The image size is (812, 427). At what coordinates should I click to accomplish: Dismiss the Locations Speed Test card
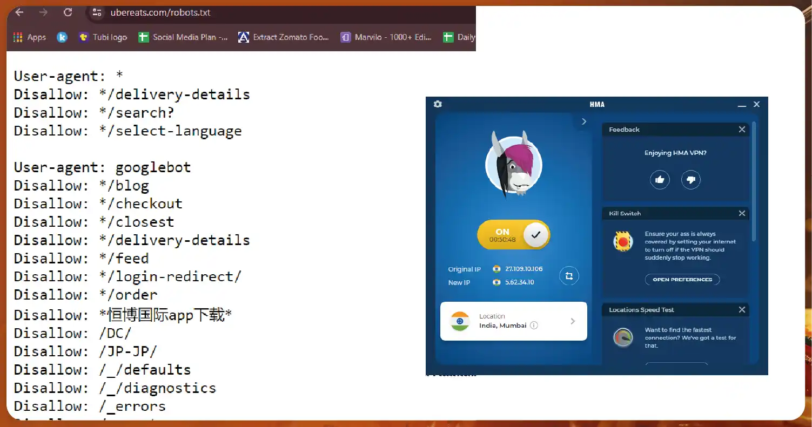(742, 310)
